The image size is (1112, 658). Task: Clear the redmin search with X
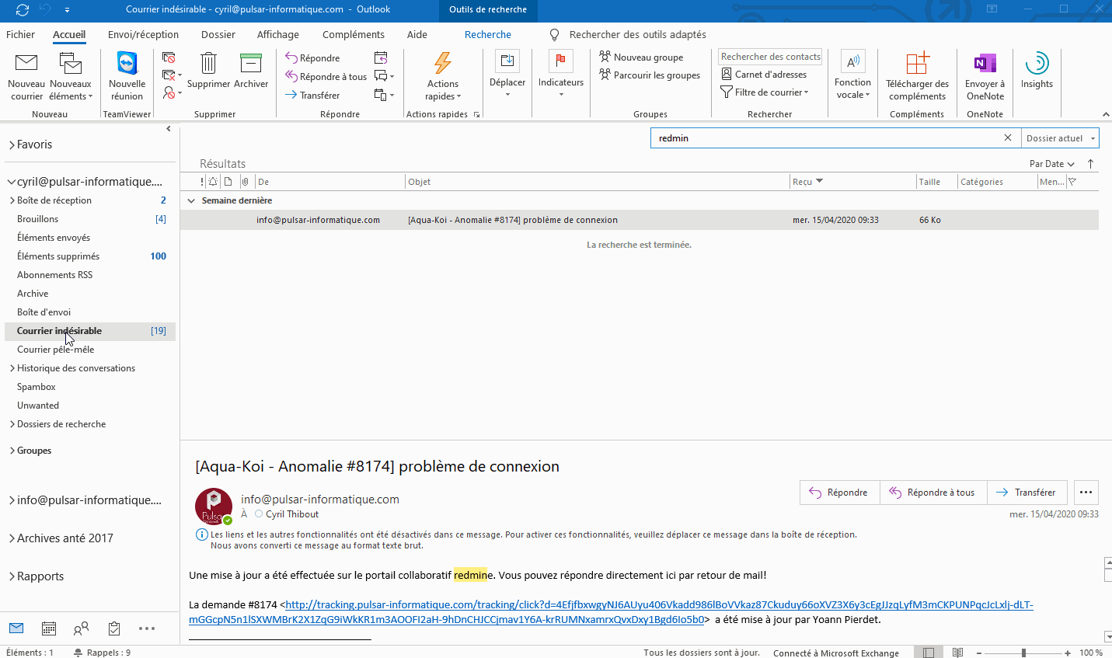point(1008,138)
